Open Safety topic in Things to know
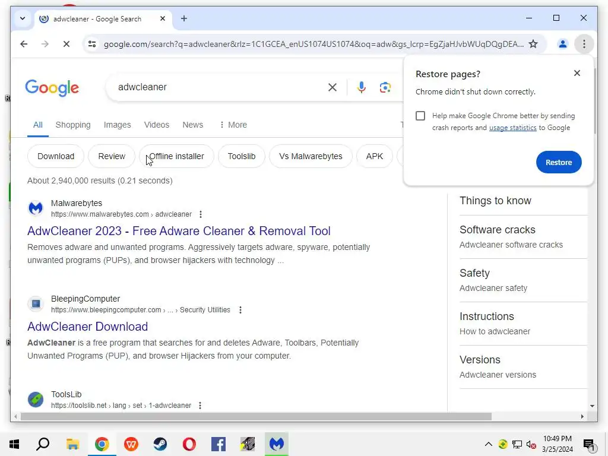 [x=524, y=280]
